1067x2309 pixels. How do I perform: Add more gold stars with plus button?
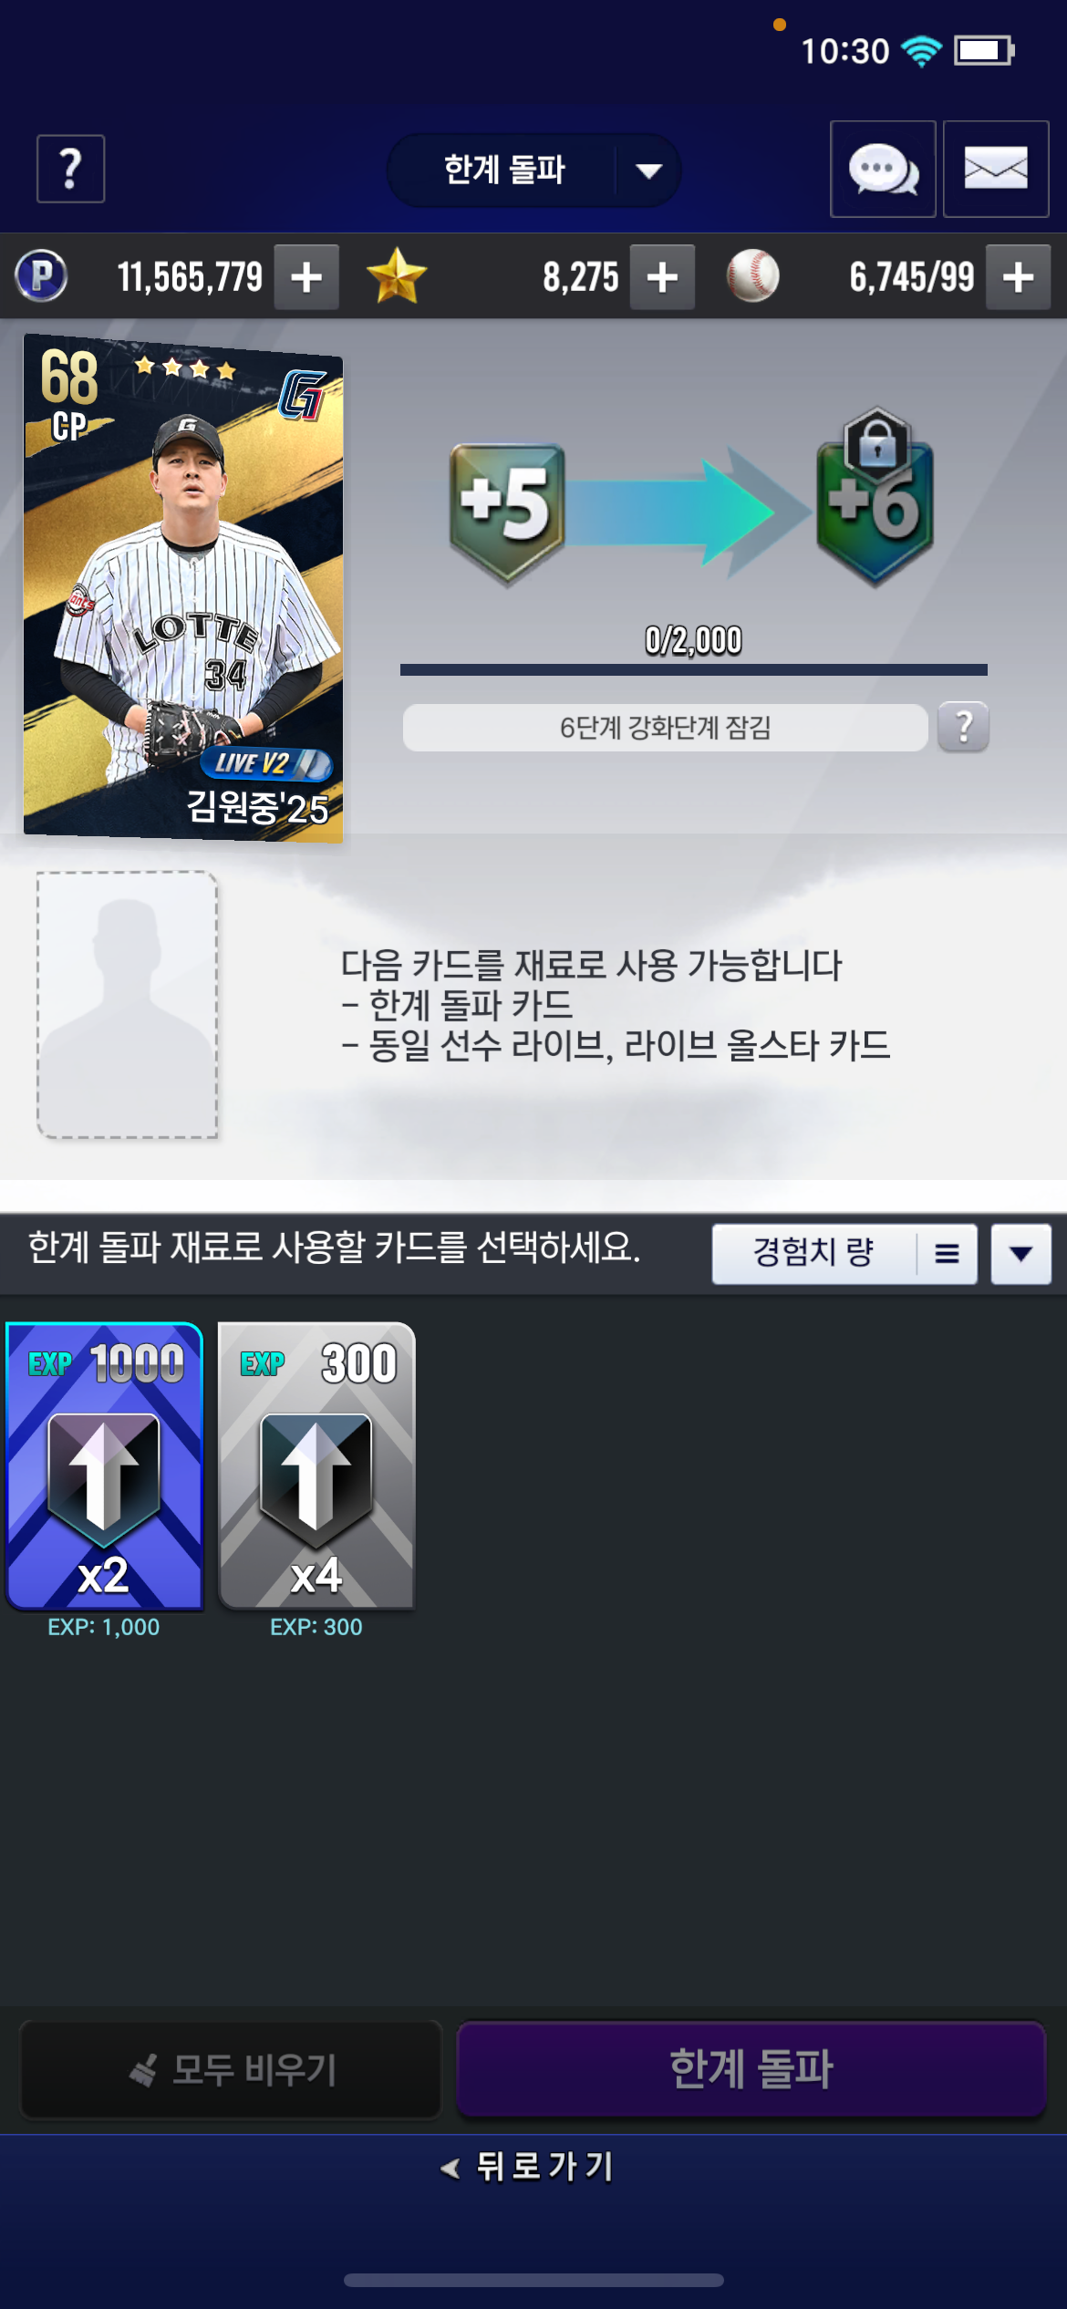click(x=663, y=277)
